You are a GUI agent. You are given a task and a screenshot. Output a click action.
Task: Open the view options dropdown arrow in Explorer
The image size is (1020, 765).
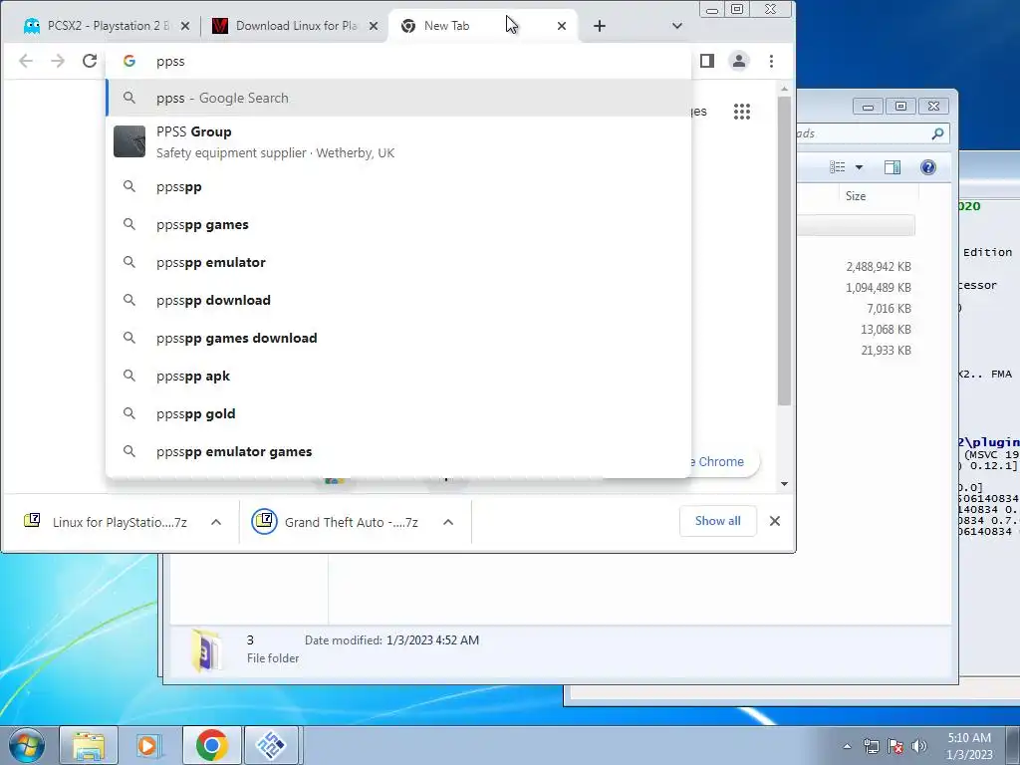tap(859, 167)
